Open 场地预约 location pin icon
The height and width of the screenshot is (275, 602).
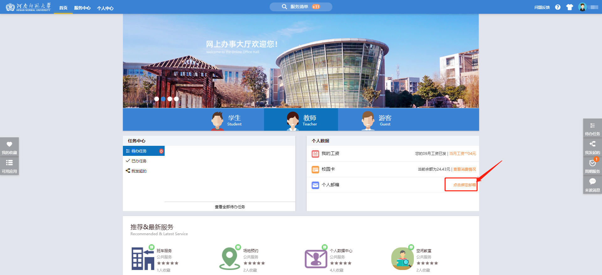pos(230,259)
